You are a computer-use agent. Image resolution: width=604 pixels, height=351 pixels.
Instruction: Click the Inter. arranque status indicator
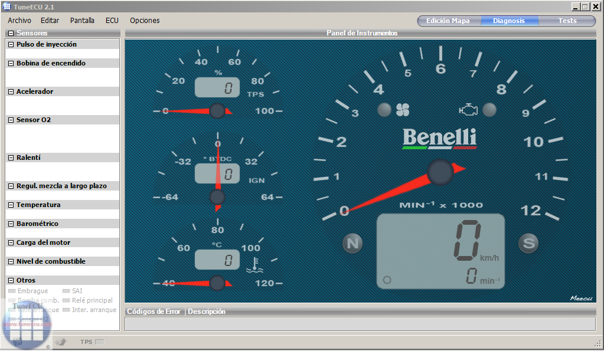[66, 310]
